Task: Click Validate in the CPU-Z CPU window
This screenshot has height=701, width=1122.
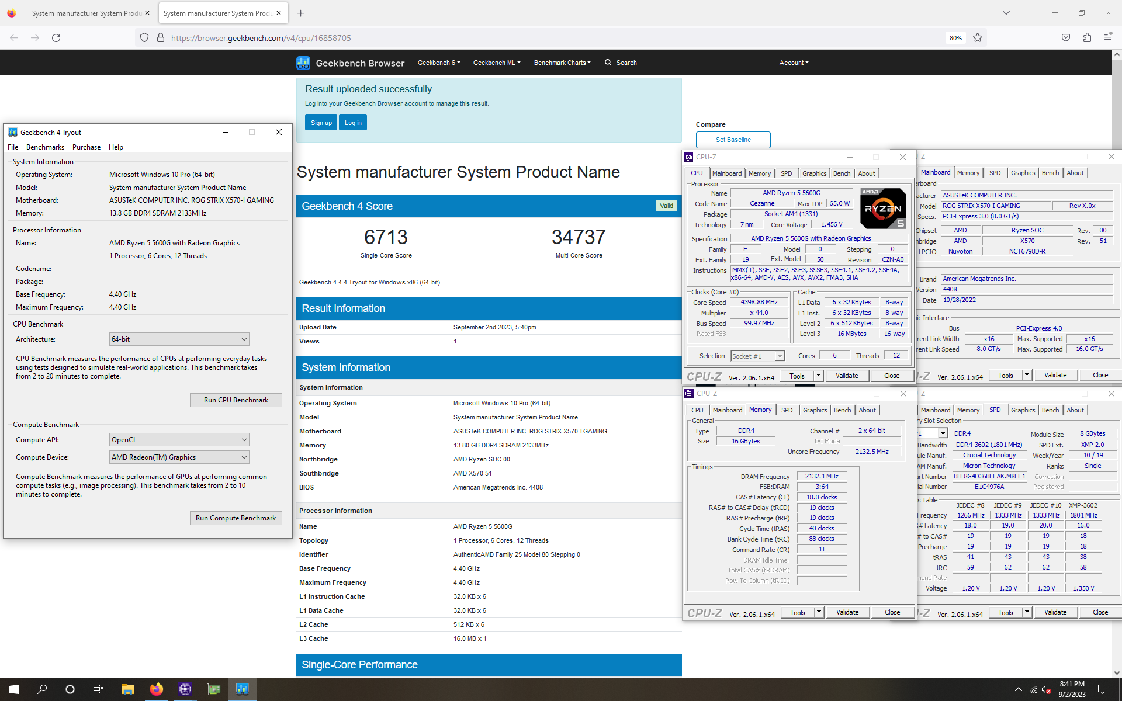Action: [847, 376]
